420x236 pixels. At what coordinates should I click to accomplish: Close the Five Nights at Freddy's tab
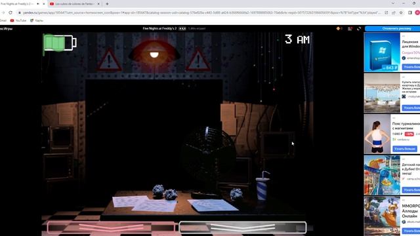click(44, 4)
